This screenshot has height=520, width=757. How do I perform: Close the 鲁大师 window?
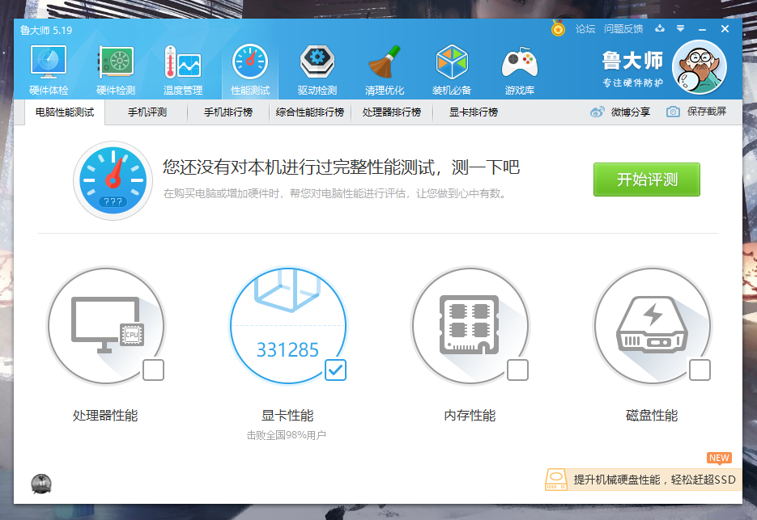click(725, 29)
